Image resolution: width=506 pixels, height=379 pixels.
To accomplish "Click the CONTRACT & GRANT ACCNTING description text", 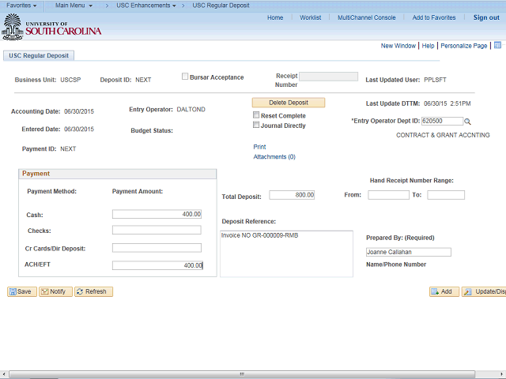I will coord(443,135).
